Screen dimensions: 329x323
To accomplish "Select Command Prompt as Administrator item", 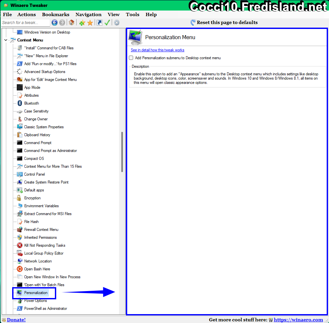I will [51, 151].
